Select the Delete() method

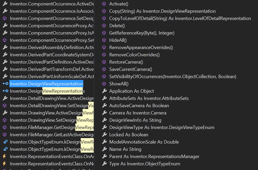pyautogui.click(x=117, y=25)
